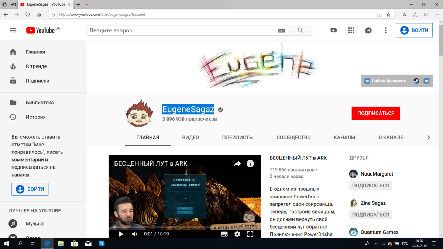Subscribe to Zina Sagaz channel
Screen dimensions: 443x249
coord(370,215)
